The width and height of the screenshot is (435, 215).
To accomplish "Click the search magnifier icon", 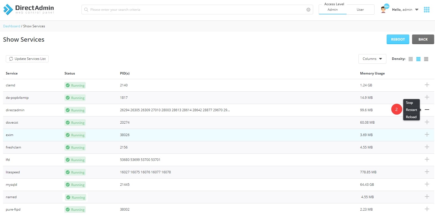I will (86, 10).
